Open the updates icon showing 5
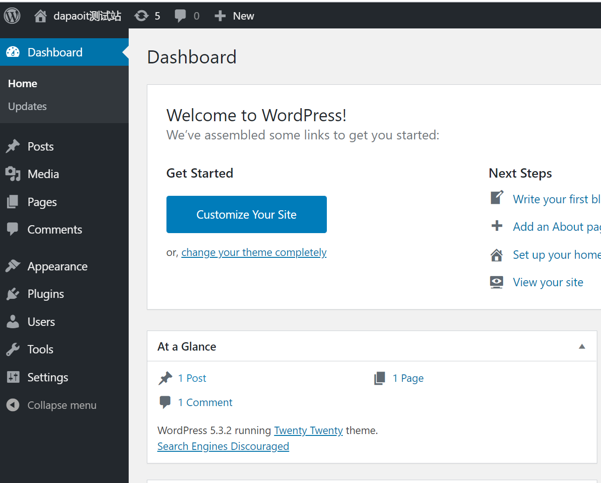Screen dimensions: 601x483 click(141, 16)
